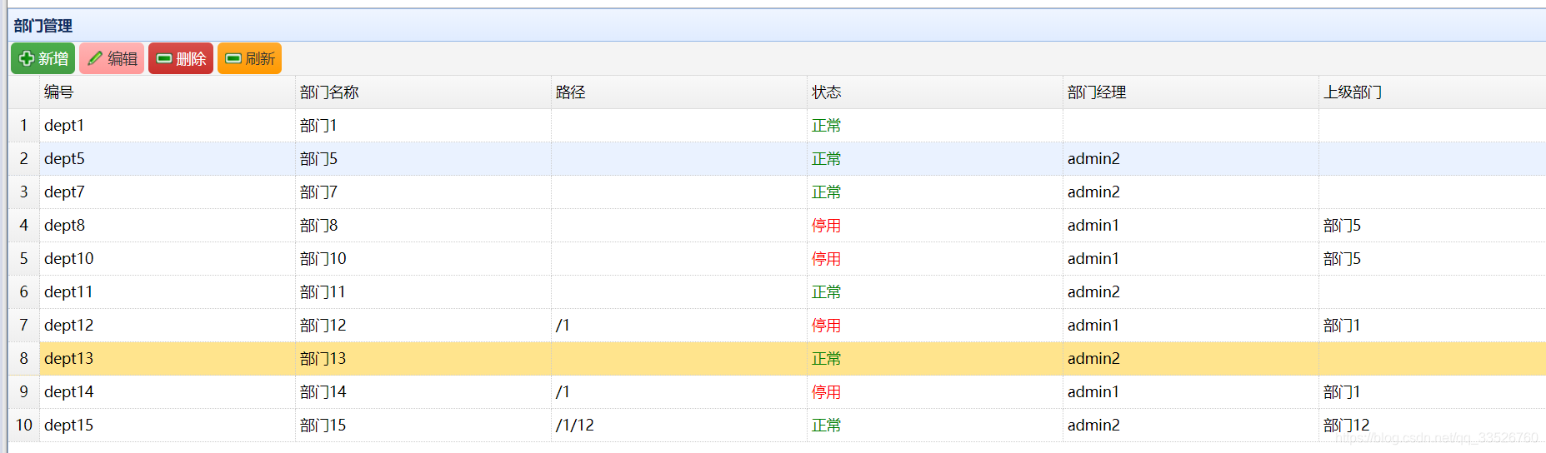
Task: Click the 部门7 name cell
Action: (423, 192)
